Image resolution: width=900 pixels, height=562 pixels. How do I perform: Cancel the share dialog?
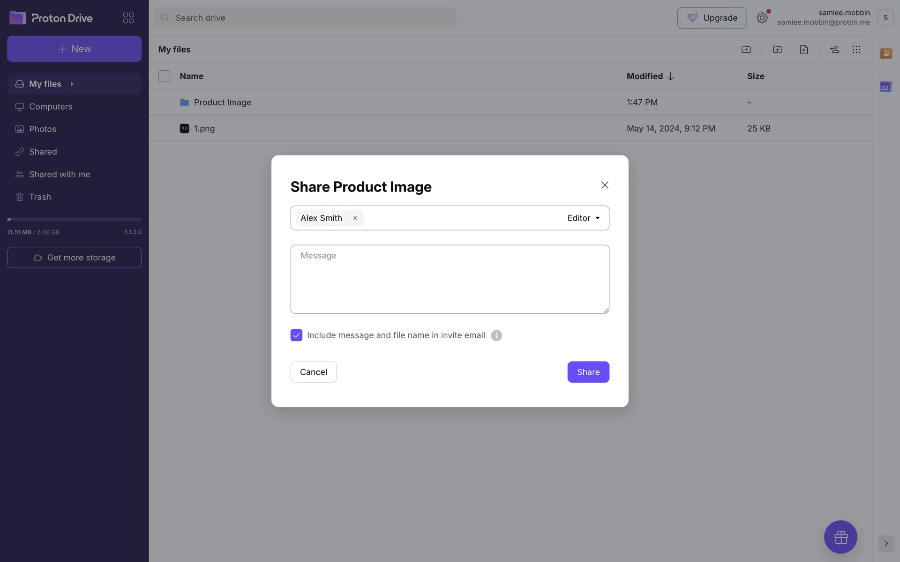pos(313,372)
